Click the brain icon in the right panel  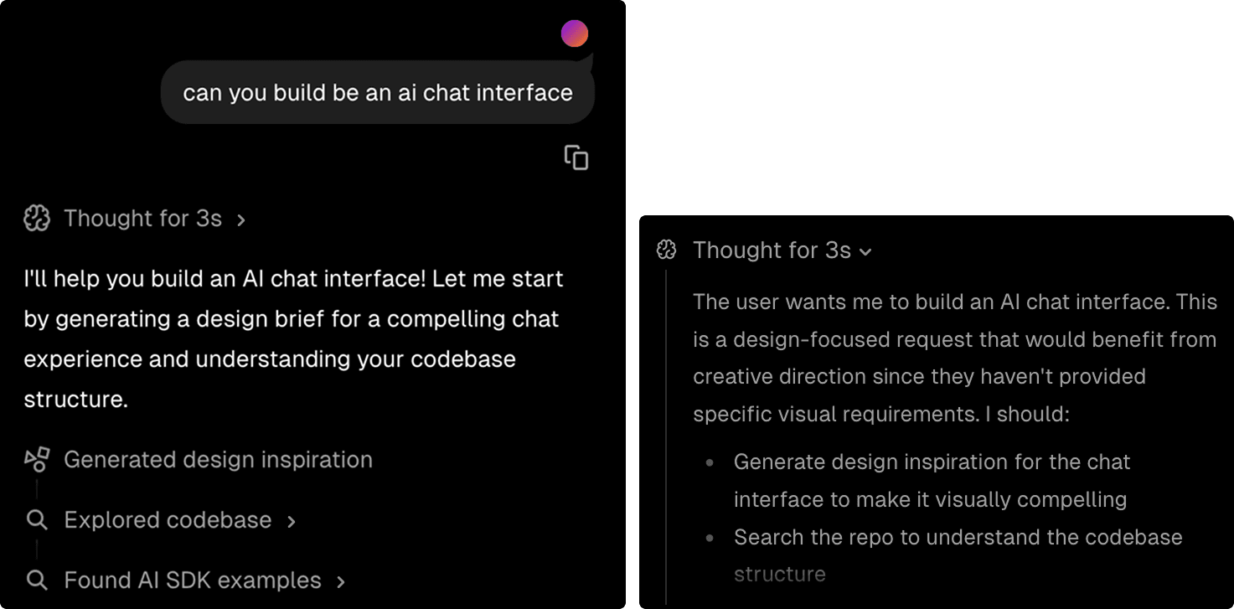click(664, 250)
